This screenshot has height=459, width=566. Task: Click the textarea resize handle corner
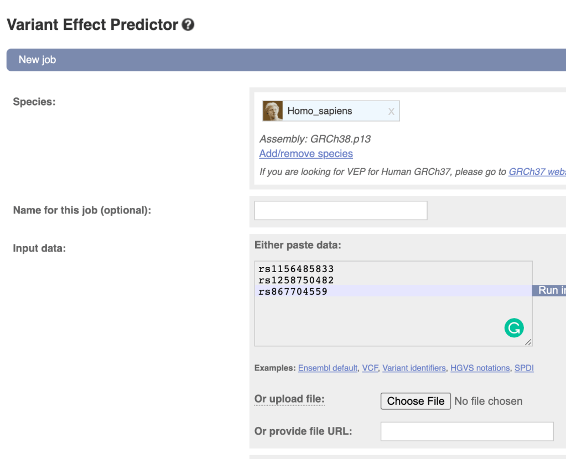[x=528, y=342]
